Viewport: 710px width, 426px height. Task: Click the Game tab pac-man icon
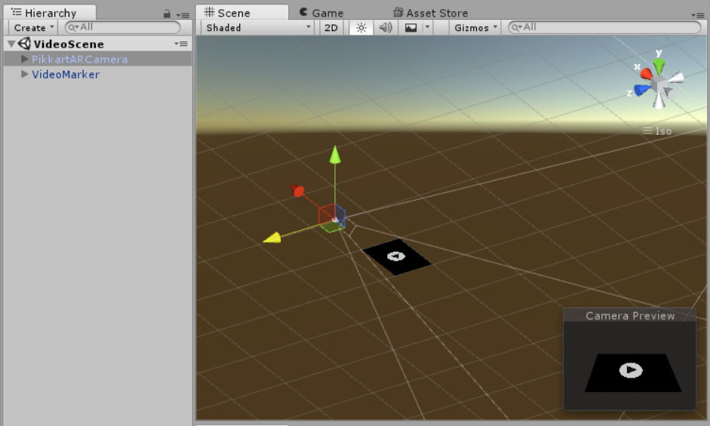tap(304, 12)
